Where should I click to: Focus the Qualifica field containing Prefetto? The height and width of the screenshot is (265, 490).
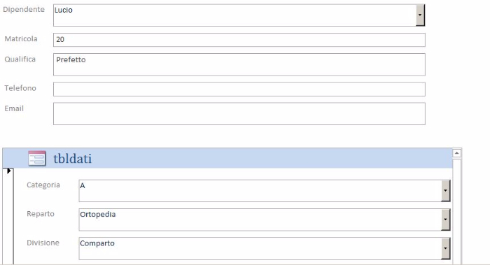[239, 64]
